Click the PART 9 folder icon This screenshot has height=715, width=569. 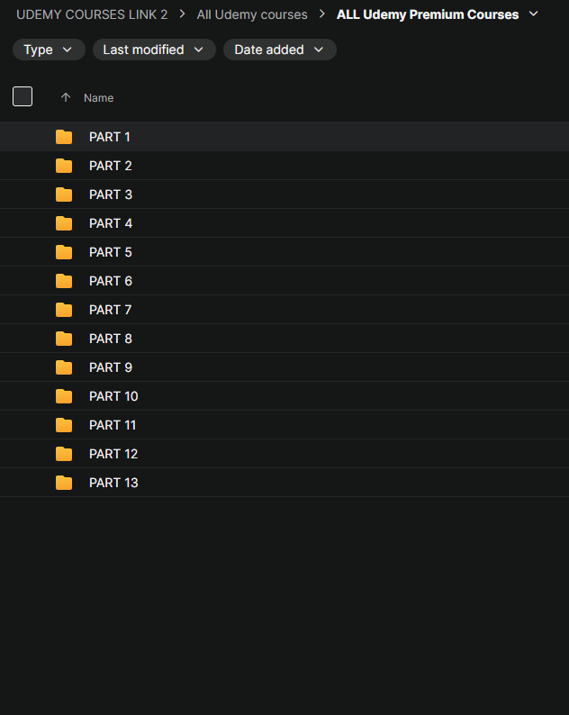click(64, 367)
